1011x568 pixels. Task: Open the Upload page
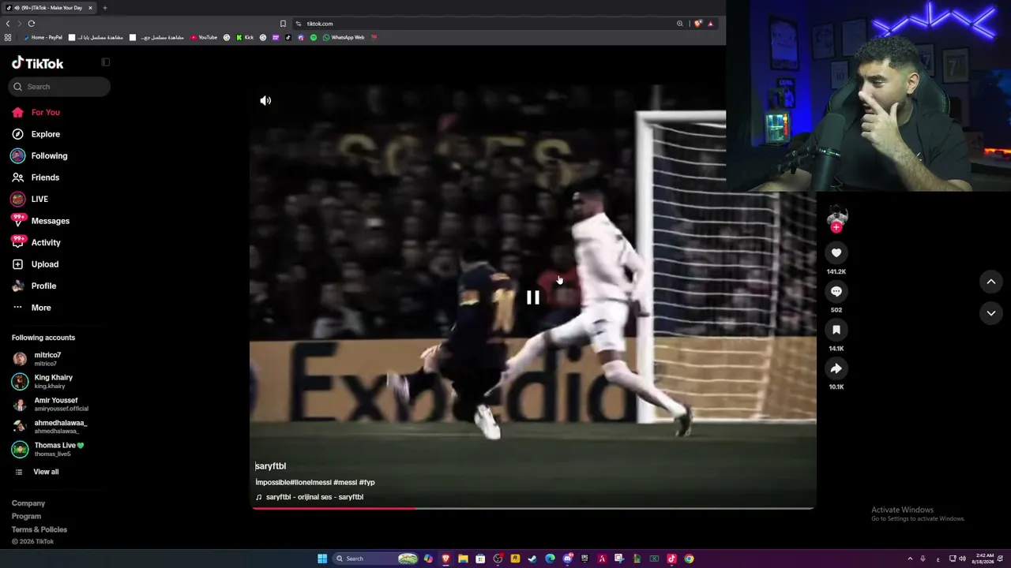tap(36, 264)
